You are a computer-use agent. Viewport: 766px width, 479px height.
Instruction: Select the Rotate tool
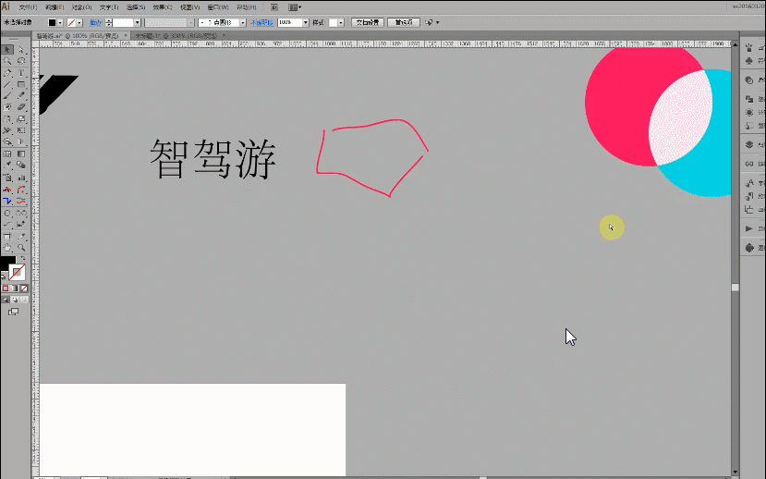coord(6,118)
